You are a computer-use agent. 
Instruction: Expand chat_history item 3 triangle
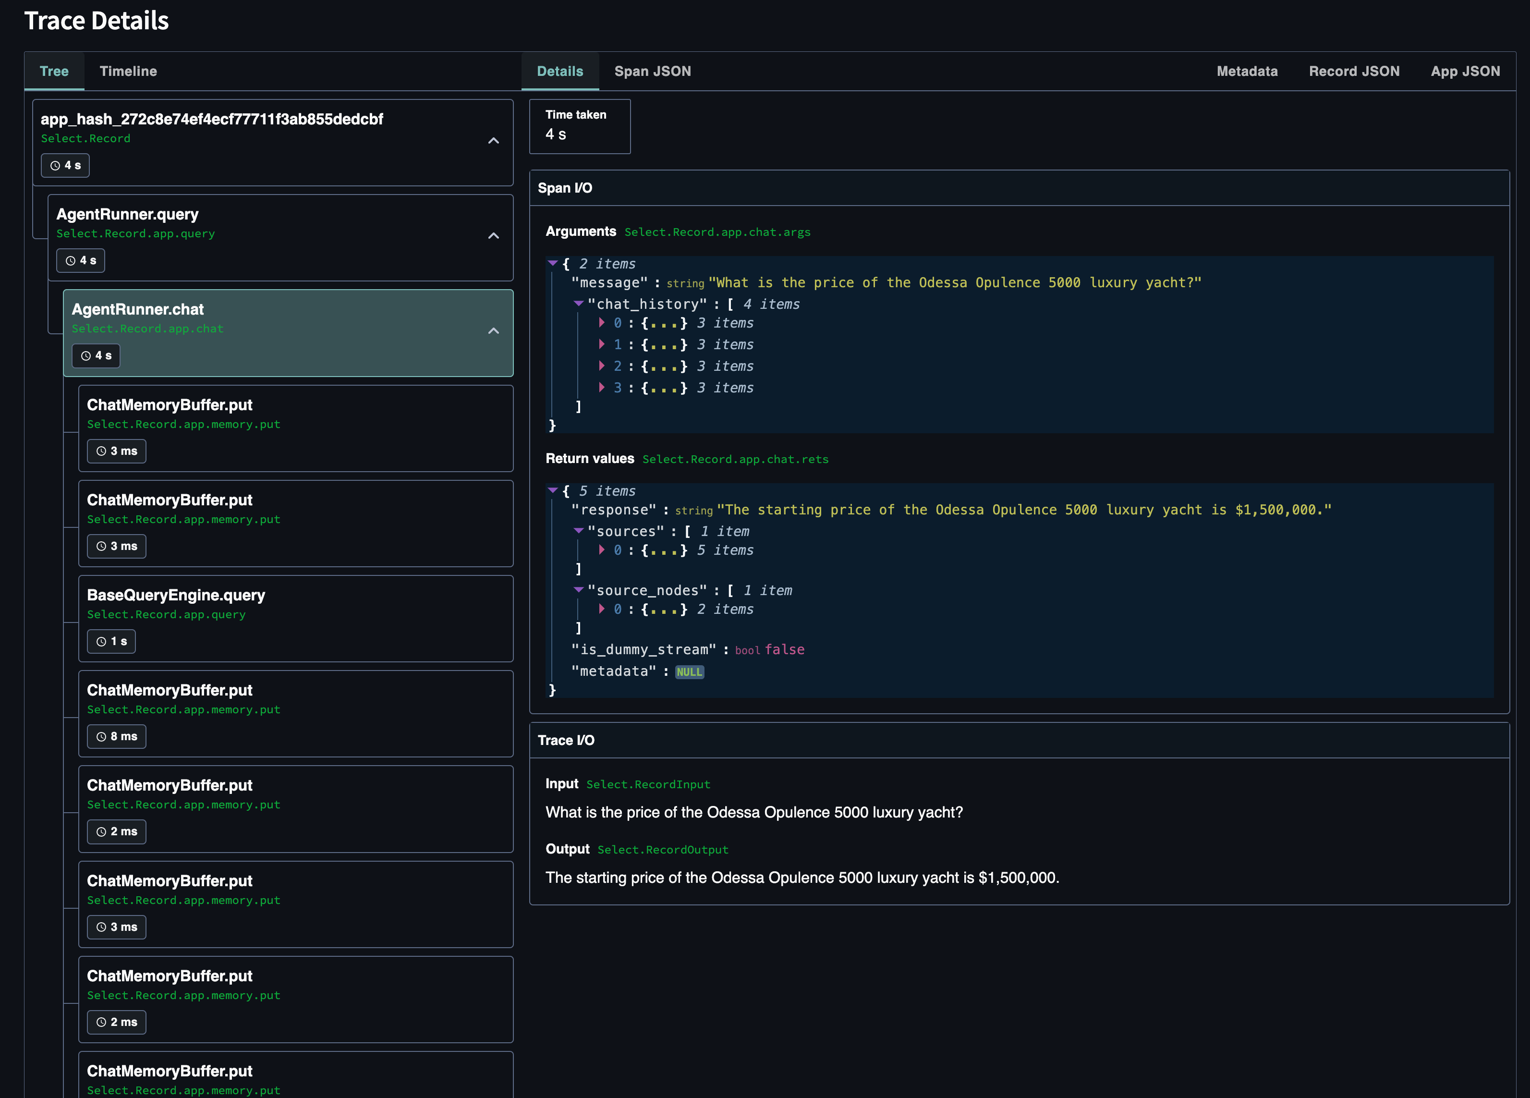click(x=601, y=387)
